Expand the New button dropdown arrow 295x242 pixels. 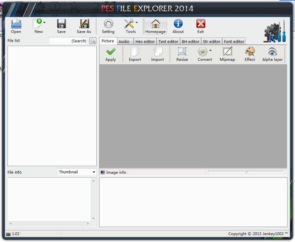tap(44, 23)
